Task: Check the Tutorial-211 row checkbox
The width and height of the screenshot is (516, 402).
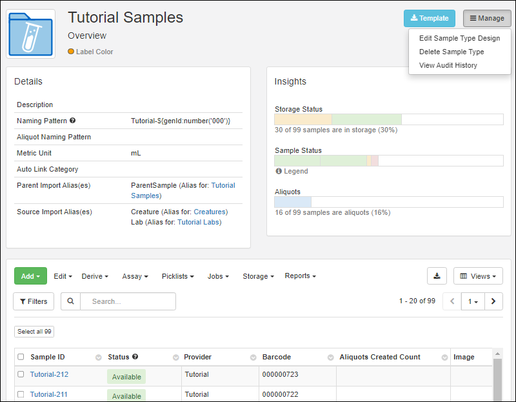Action: point(21,394)
